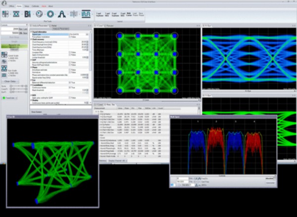This screenshot has width=297, height=217.
Task: Collapse the Clock recovery section
Action: [x=31, y=40]
